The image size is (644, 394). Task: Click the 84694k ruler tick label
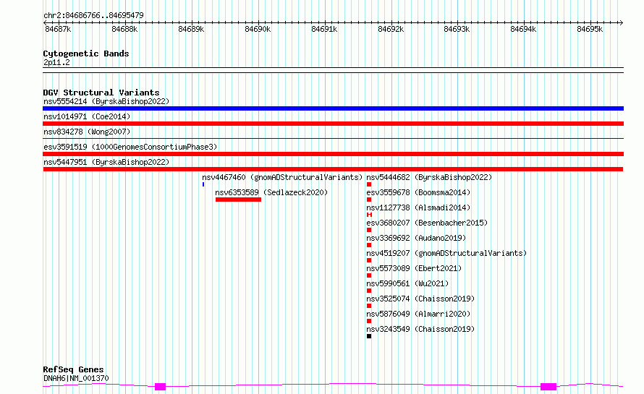point(523,29)
